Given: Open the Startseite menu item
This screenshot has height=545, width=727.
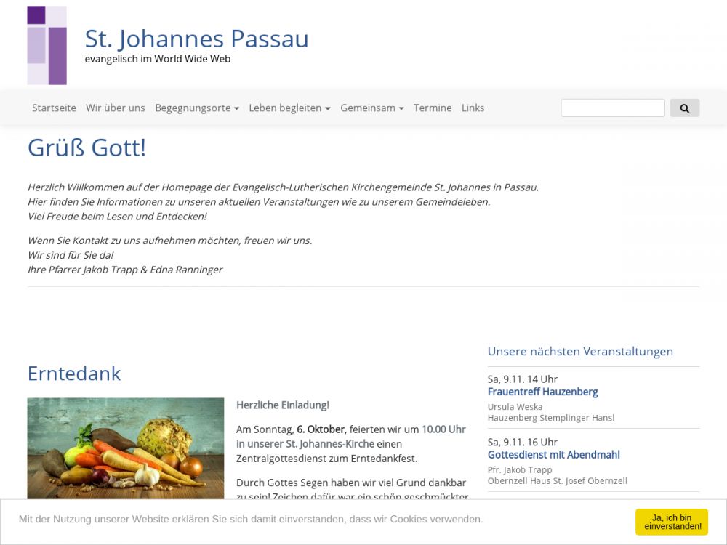Looking at the screenshot, I should tap(54, 108).
